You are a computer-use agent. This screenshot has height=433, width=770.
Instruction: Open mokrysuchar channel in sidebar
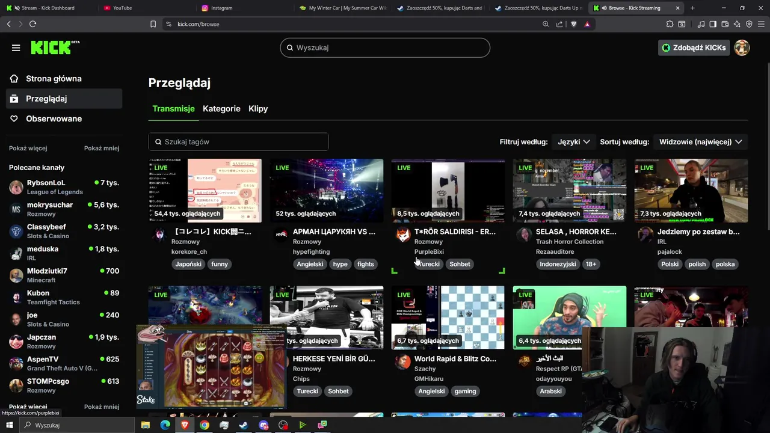pyautogui.click(x=64, y=209)
